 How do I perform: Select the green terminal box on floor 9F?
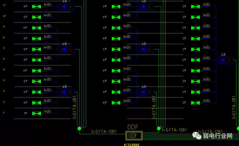pos(36,28)
